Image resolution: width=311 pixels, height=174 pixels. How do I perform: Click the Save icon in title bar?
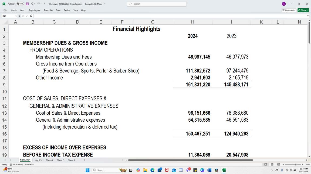(27, 4)
